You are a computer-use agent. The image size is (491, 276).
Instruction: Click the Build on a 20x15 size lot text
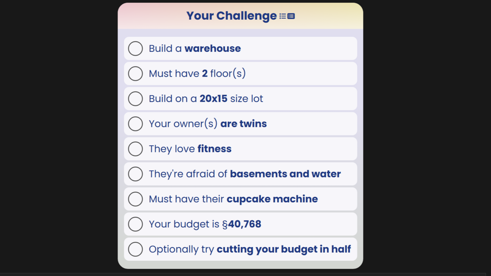[x=206, y=99]
